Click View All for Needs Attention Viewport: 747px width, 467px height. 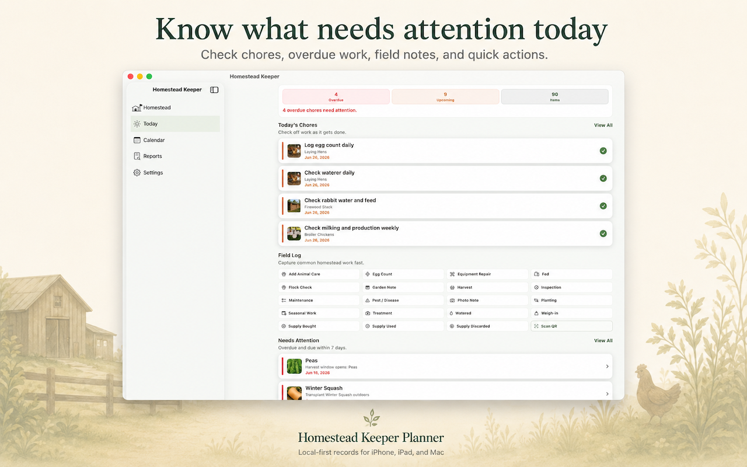click(x=603, y=341)
